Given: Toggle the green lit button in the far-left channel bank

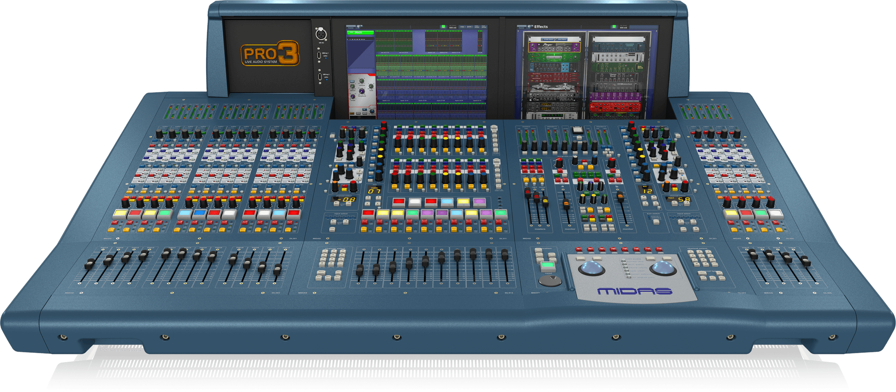Looking at the screenshot, I should [165, 213].
